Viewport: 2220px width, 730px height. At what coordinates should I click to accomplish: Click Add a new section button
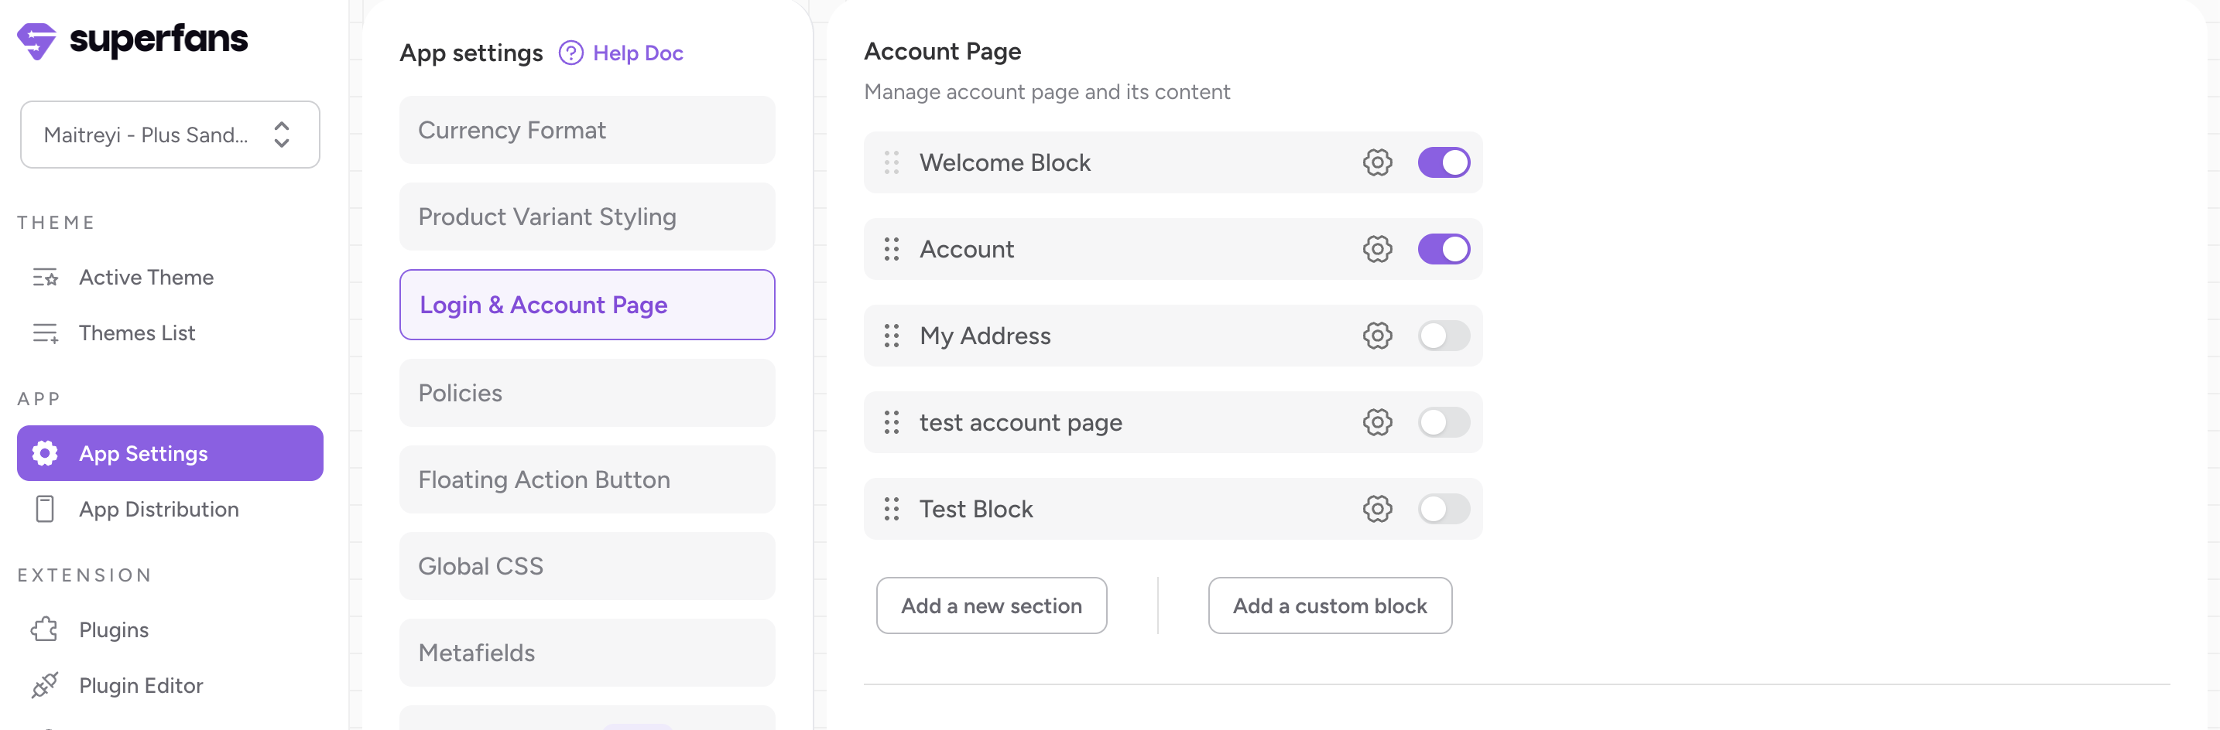pos(991,606)
